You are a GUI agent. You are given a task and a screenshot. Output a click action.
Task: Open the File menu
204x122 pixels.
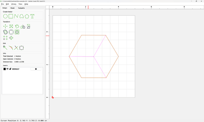point(2,4)
